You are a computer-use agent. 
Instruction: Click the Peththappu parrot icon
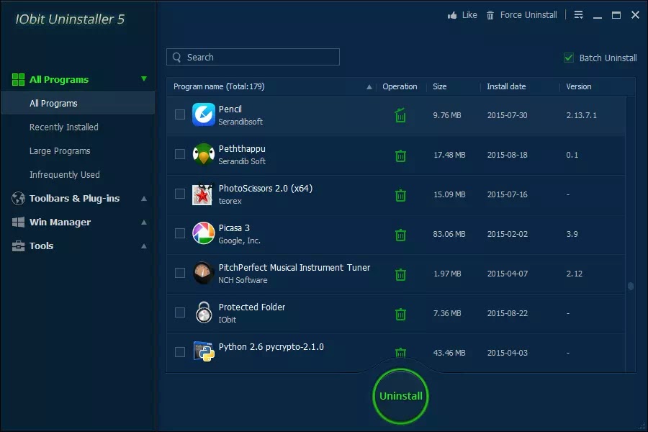pos(203,154)
